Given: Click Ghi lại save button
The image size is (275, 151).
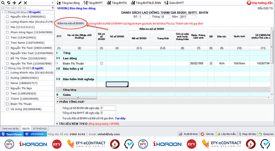Looking at the screenshot, I should 208,134.
